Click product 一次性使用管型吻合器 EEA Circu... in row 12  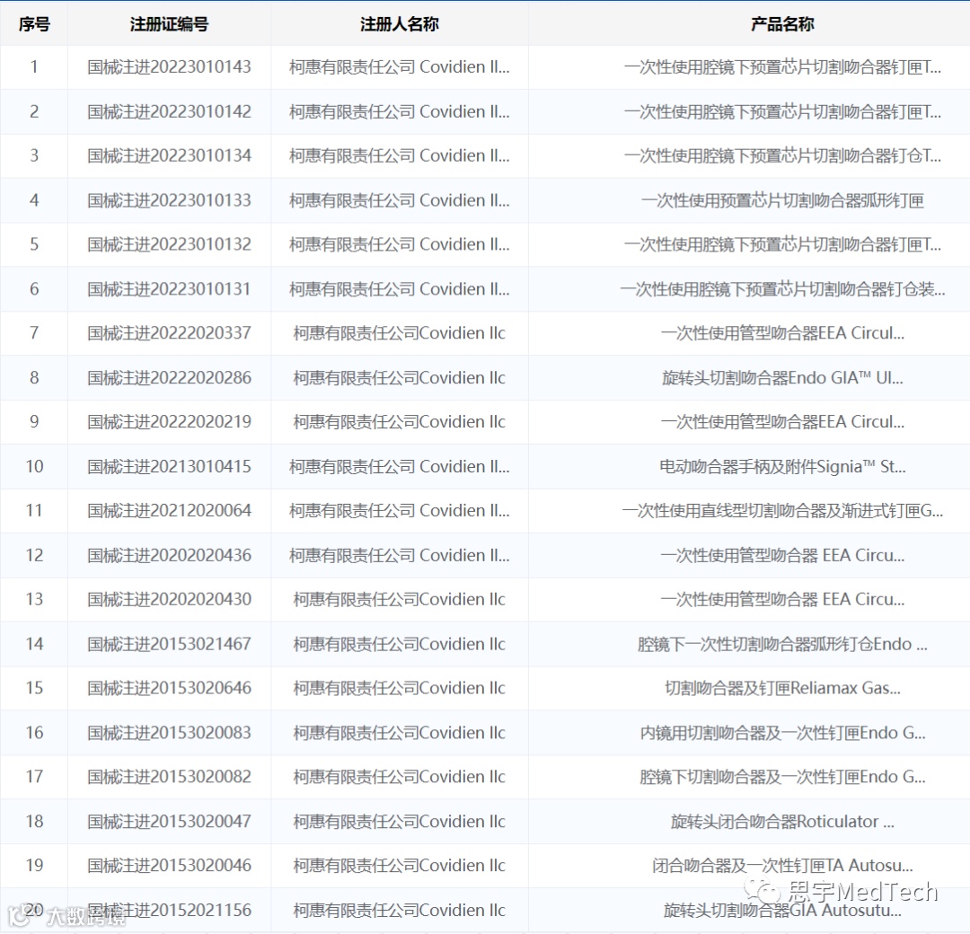[x=782, y=555]
